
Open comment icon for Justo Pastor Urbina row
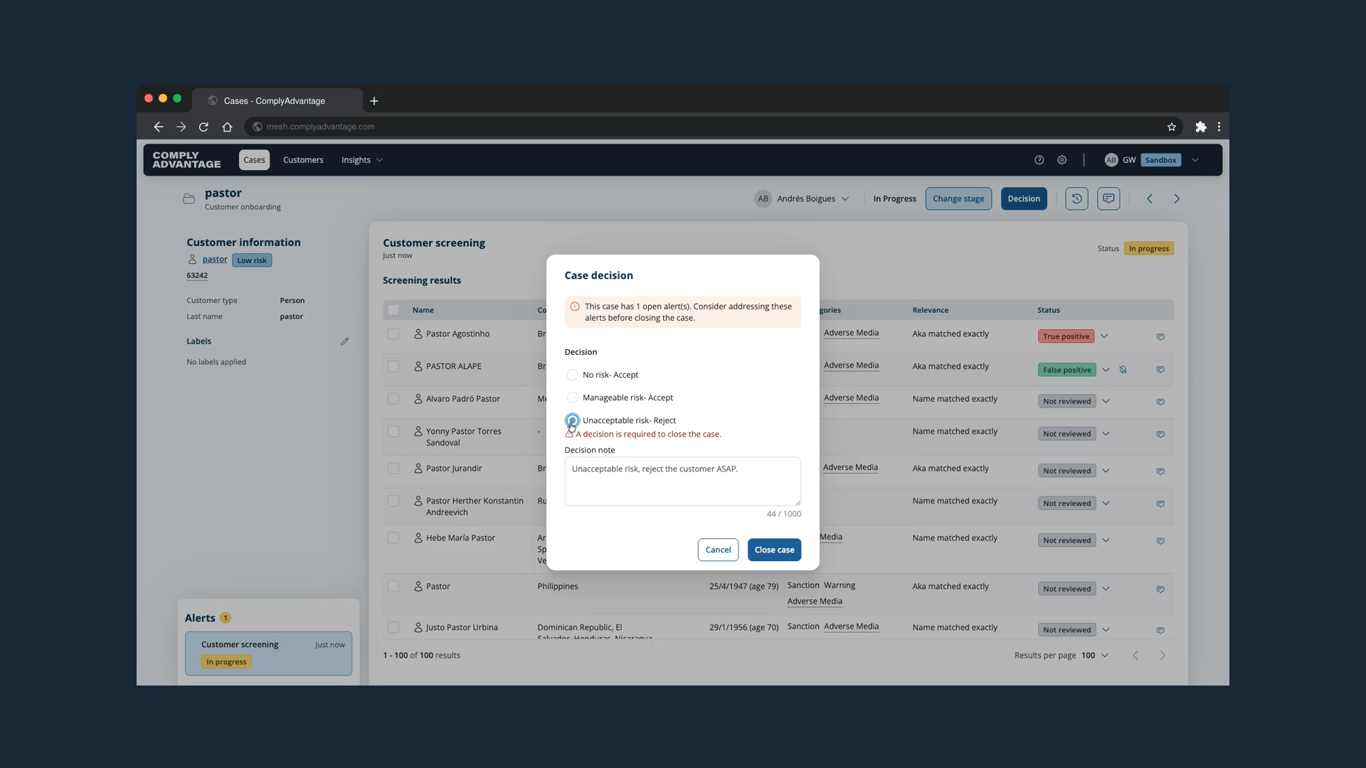coord(1160,631)
